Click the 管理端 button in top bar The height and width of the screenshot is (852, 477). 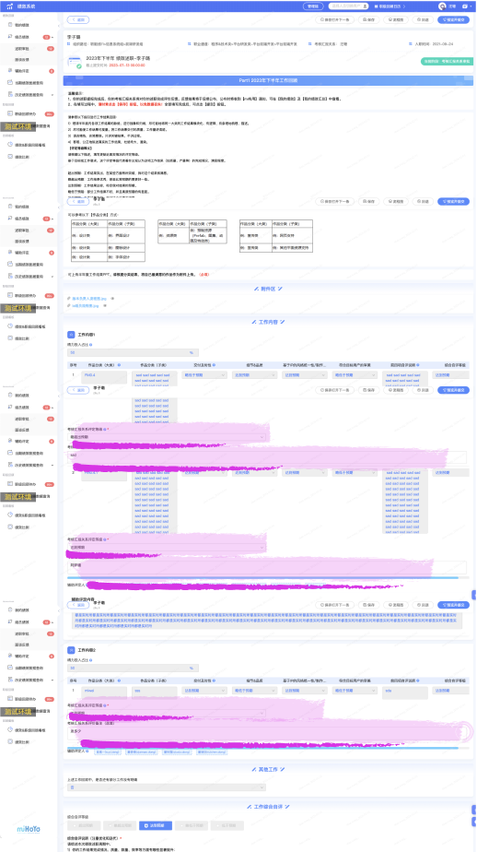pyautogui.click(x=311, y=6)
